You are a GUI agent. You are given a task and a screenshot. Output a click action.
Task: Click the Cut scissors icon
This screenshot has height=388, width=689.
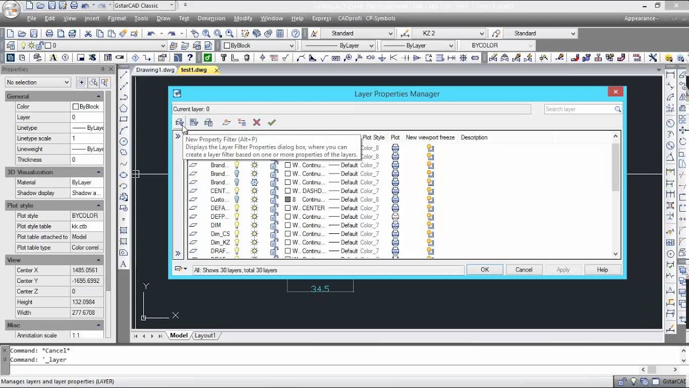[88, 33]
